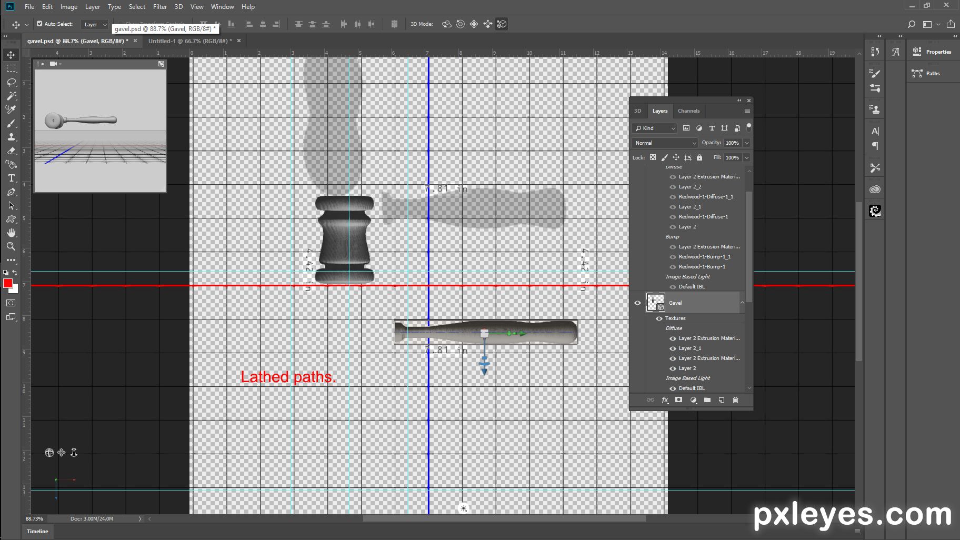Open the Auto-Select Layer dropdown
The width and height of the screenshot is (960, 540).
pyautogui.click(x=95, y=24)
